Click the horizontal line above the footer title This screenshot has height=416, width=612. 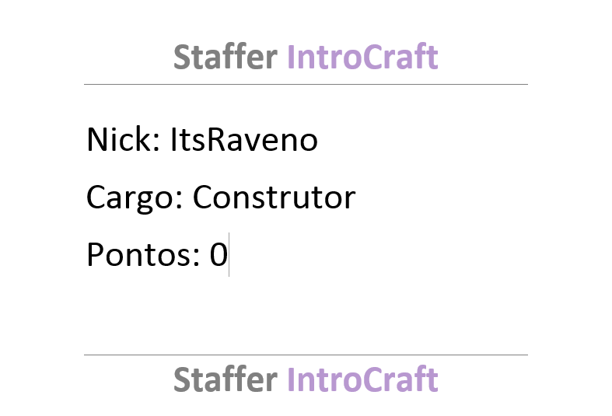(306, 355)
